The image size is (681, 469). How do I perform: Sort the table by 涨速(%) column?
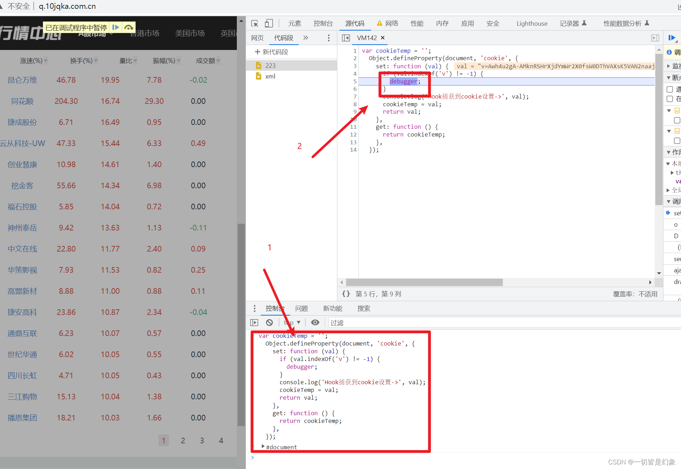pyautogui.click(x=33, y=61)
